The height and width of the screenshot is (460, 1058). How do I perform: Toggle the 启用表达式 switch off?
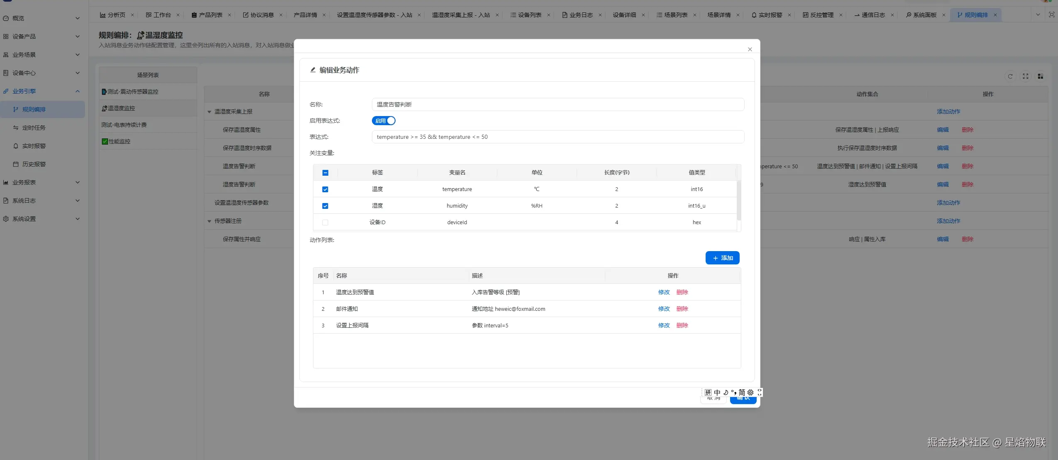(384, 121)
